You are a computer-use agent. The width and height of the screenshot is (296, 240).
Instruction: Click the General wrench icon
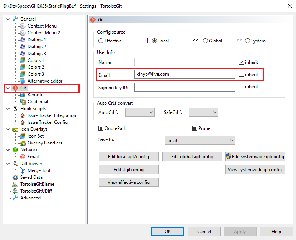point(15,19)
